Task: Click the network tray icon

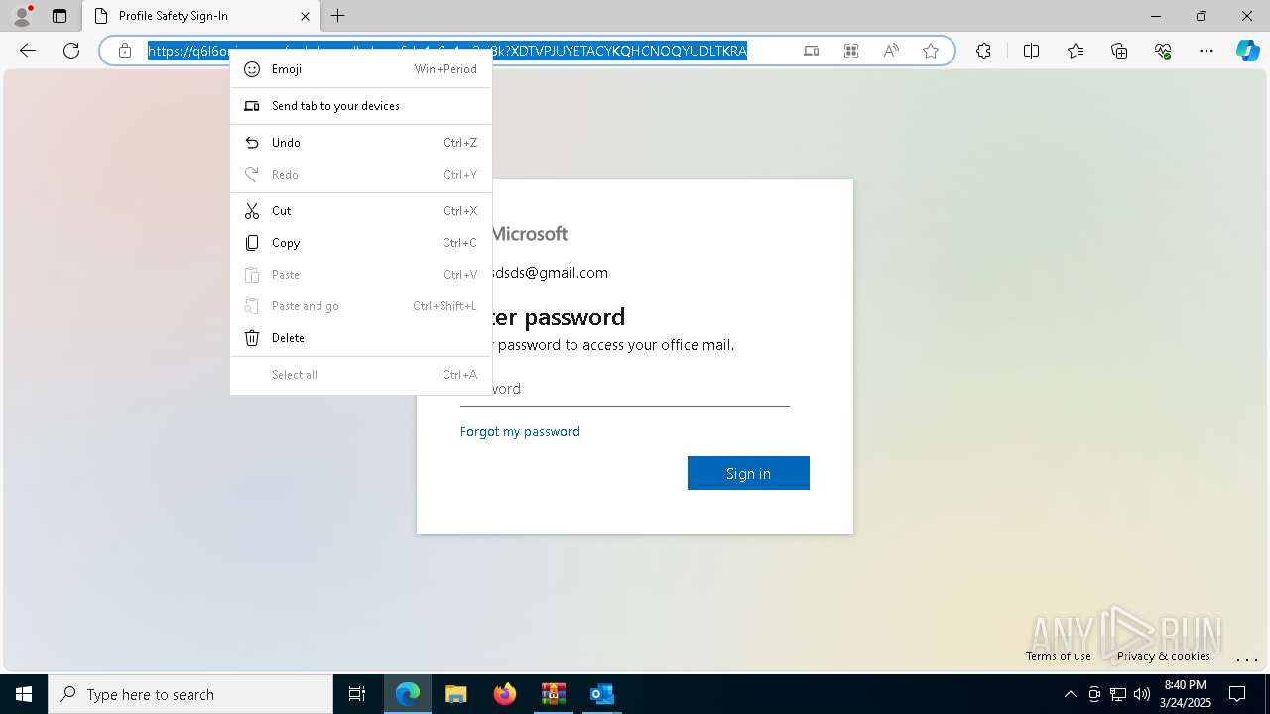Action: point(1118,694)
